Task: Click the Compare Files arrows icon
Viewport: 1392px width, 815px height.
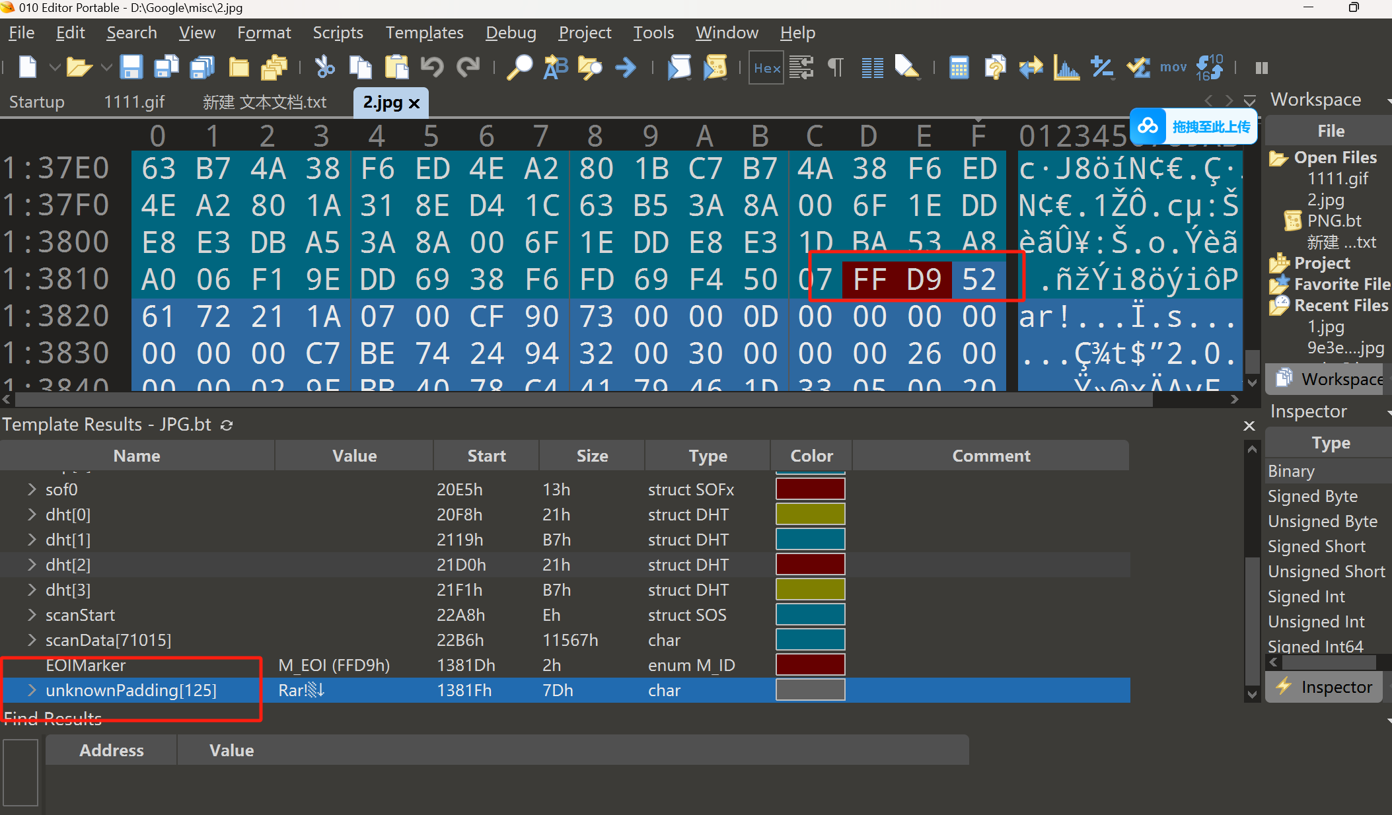Action: [x=1030, y=67]
